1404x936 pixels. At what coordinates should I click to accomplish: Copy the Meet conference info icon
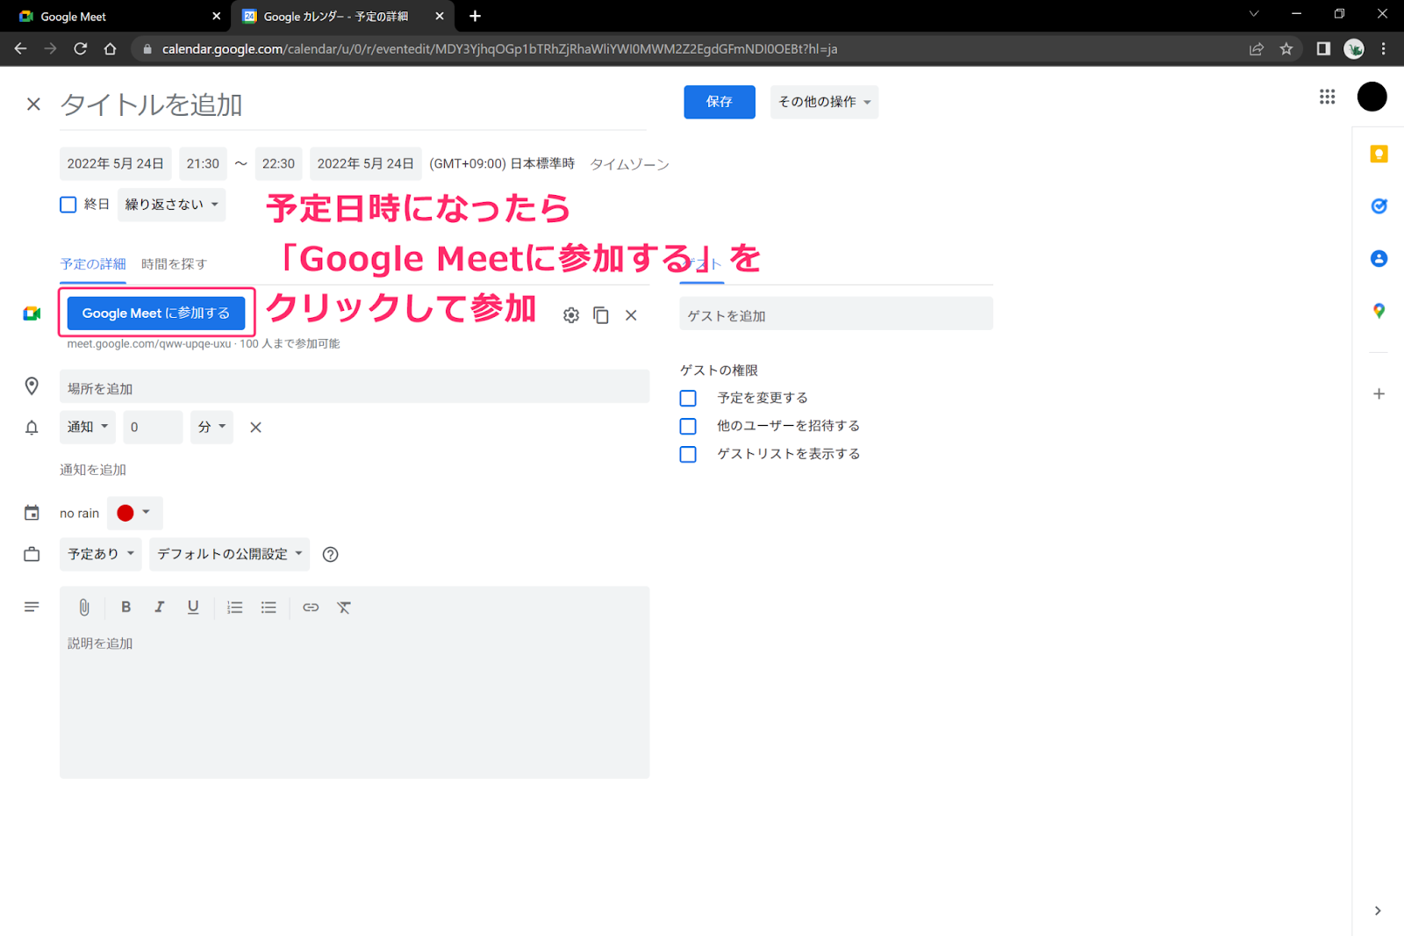coord(601,315)
